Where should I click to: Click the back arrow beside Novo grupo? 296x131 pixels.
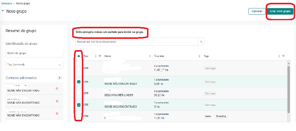click(3, 11)
